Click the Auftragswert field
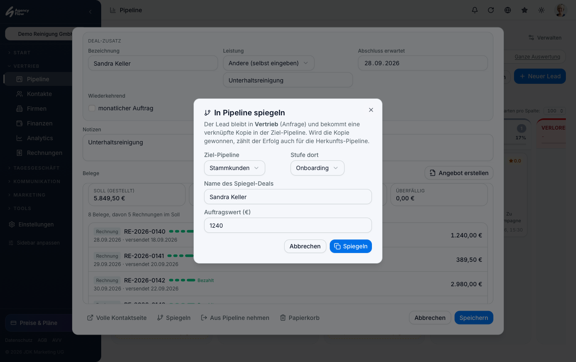This screenshot has width=576, height=362. pyautogui.click(x=288, y=225)
